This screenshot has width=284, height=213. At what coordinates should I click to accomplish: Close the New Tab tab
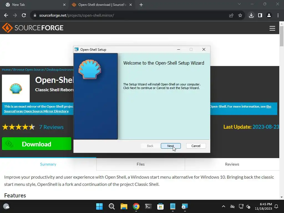[64, 5]
